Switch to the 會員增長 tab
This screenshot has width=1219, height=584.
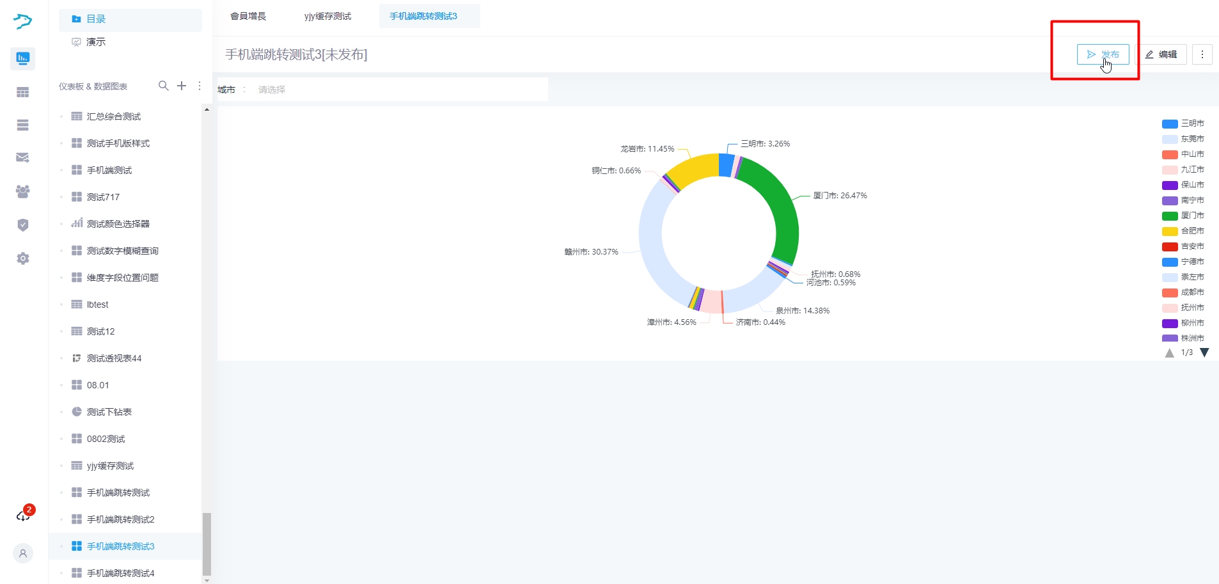(x=248, y=16)
